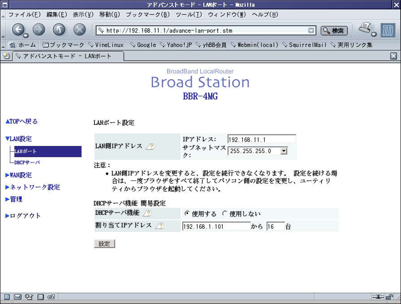Open the 実用リンク集 bookmark

(x=352, y=45)
